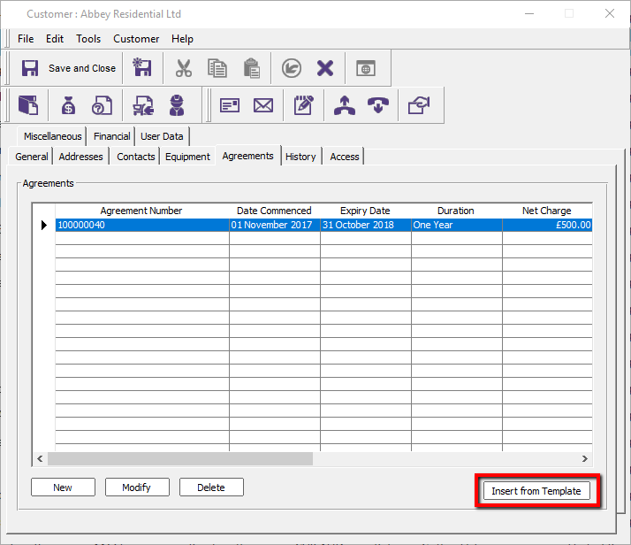The width and height of the screenshot is (631, 545).
Task: Click the purple X delete icon
Action: [x=324, y=68]
